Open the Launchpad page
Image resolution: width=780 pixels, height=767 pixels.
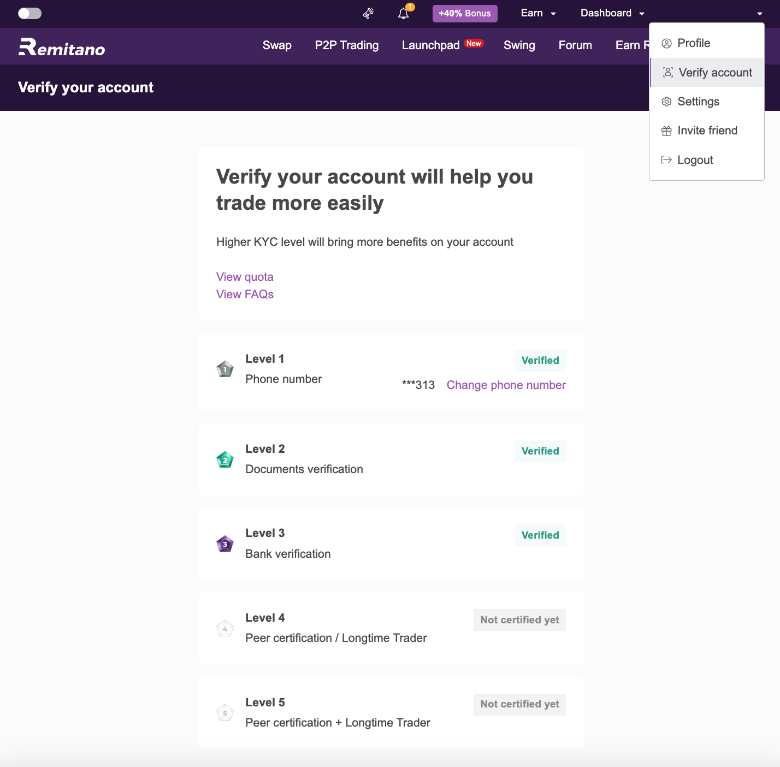tap(430, 45)
